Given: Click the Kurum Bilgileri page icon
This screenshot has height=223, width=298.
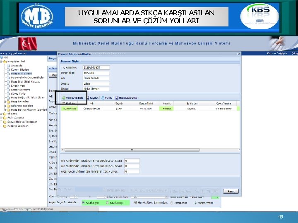Looking at the screenshot, I should click(x=8, y=70).
